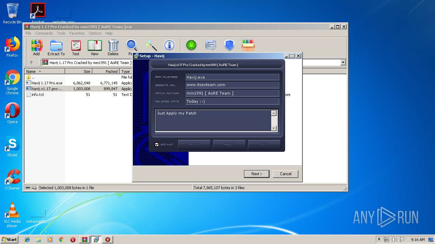
Task: Click the Cancel button in Setup
Action: pyautogui.click(x=285, y=174)
